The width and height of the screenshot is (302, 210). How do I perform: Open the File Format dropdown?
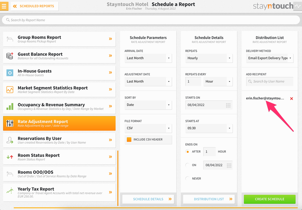(x=148, y=128)
